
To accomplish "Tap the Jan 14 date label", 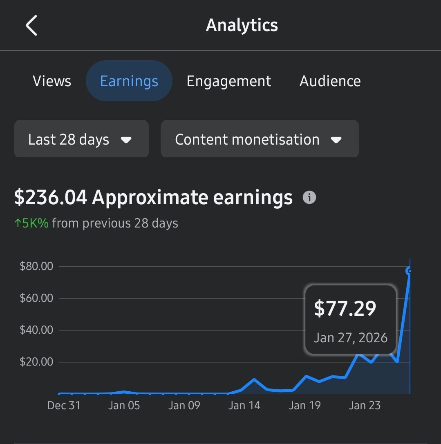I will 244,406.
